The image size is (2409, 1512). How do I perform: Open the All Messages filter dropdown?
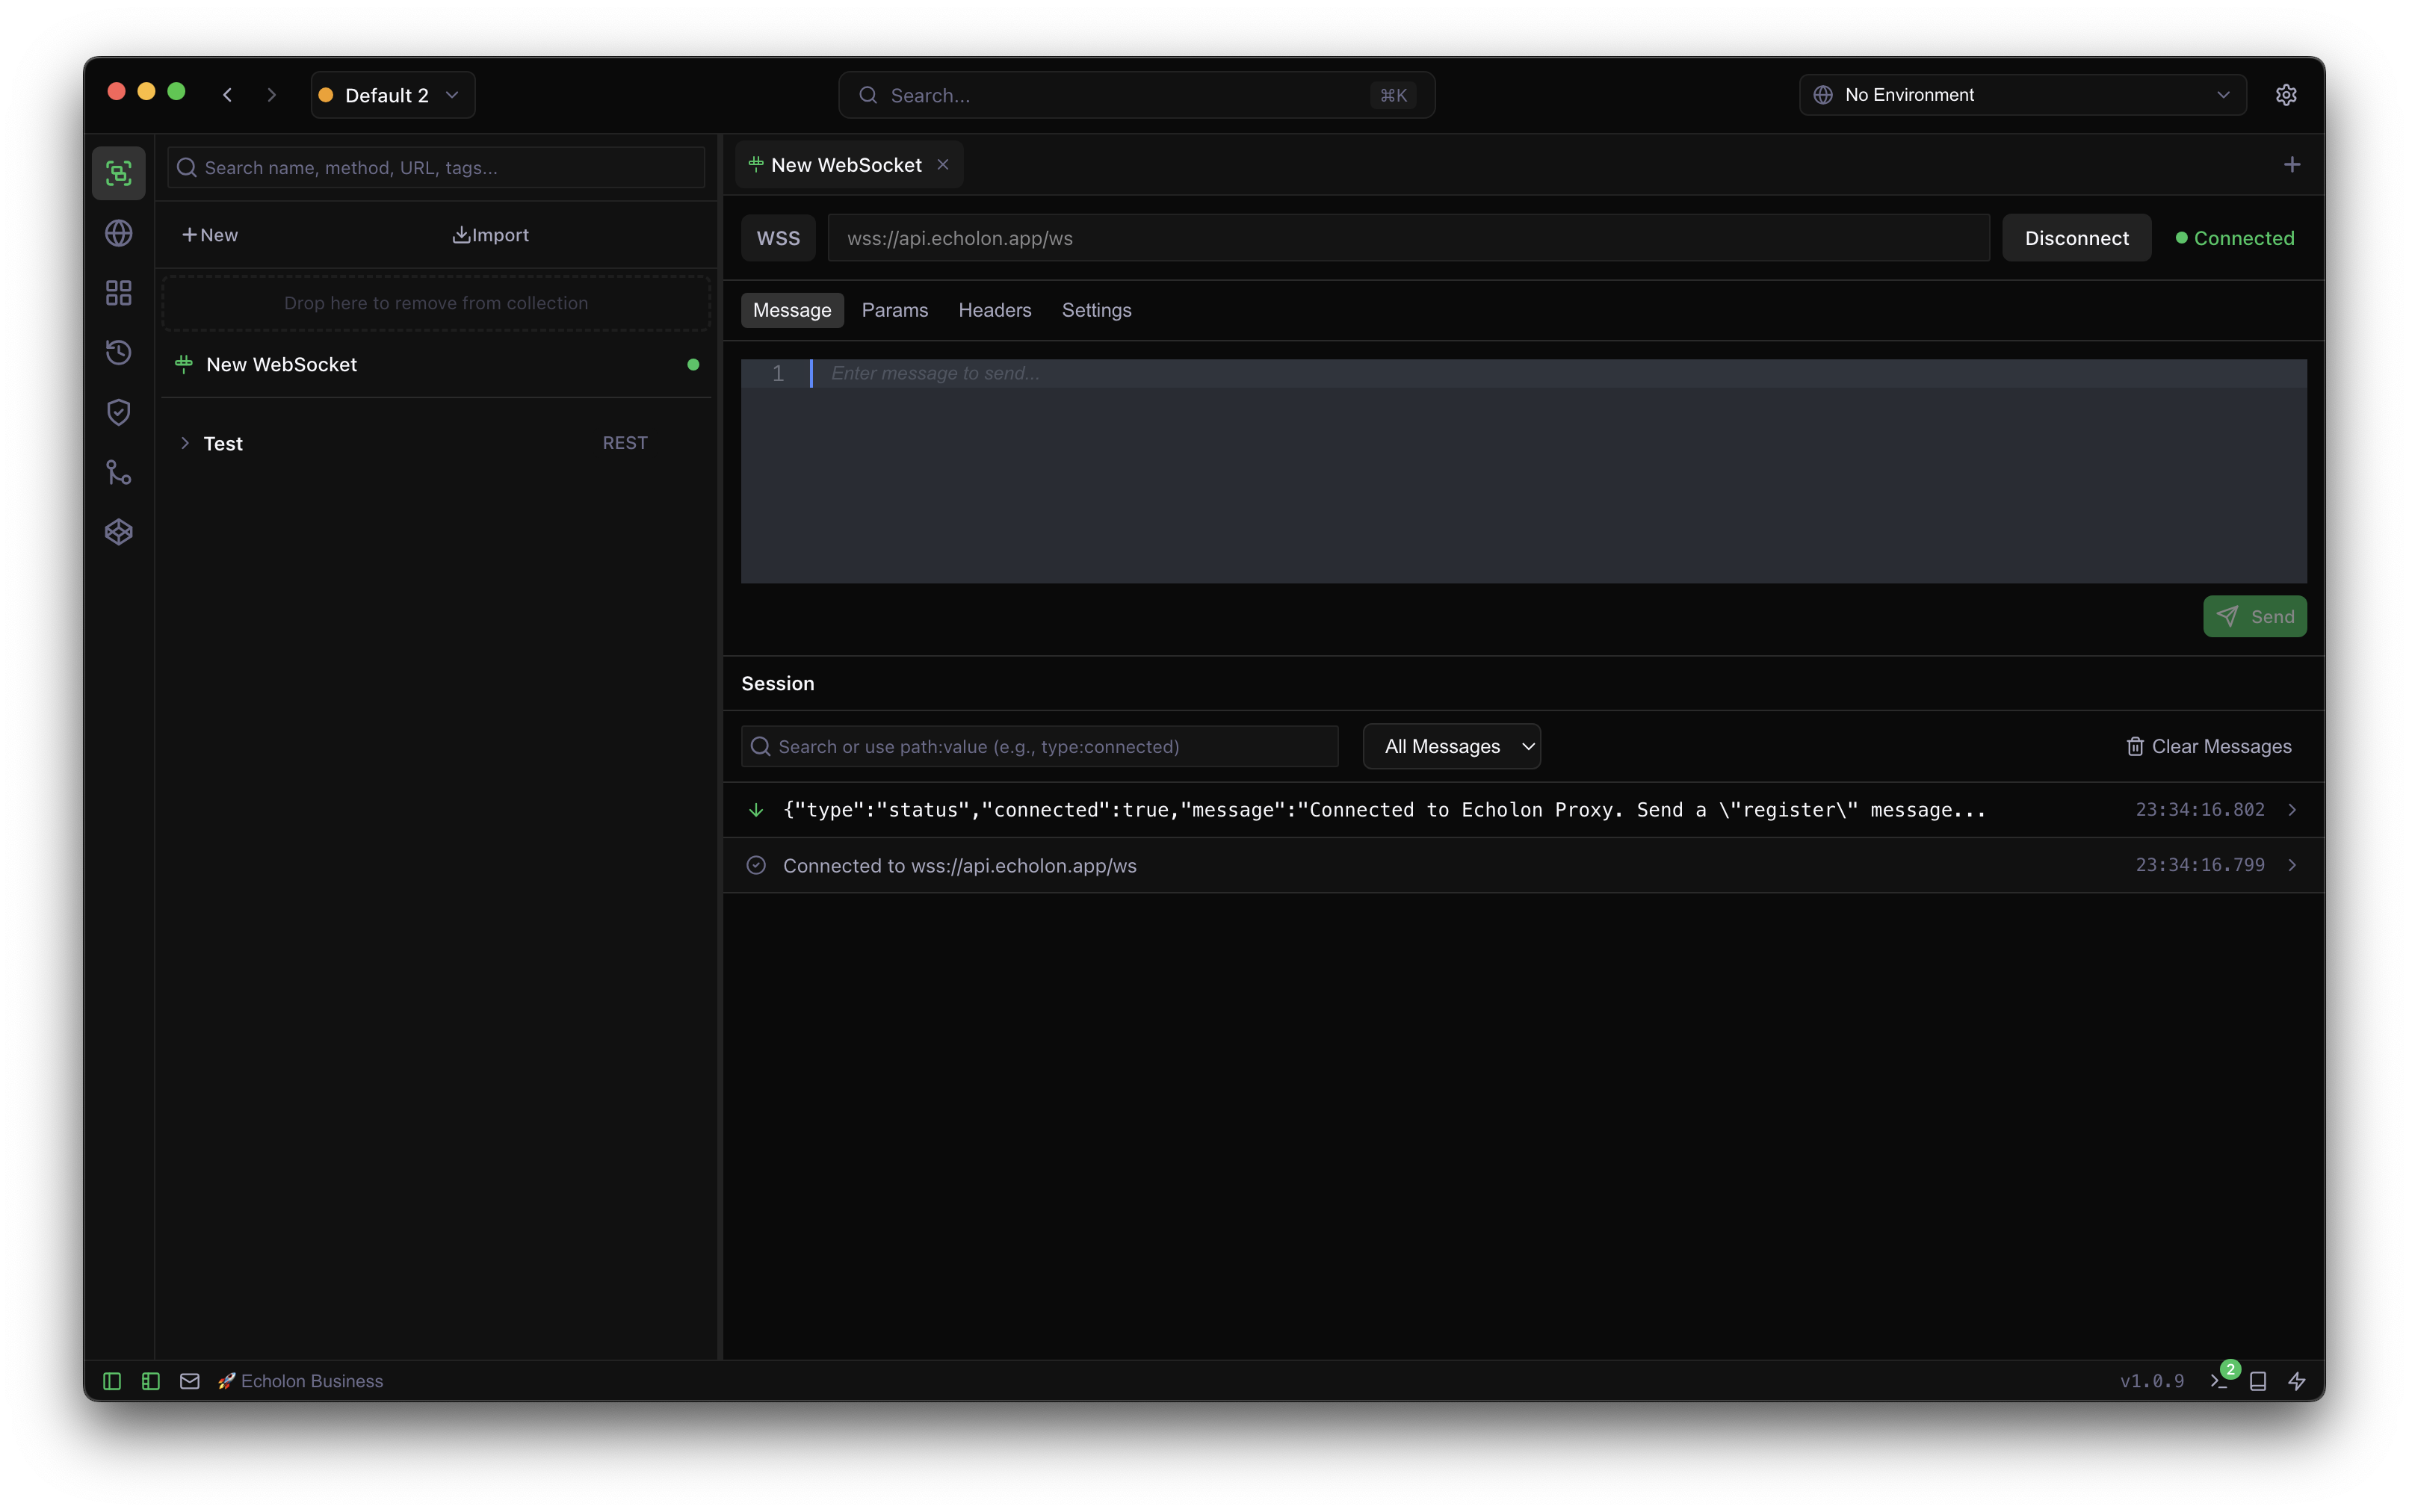click(x=1451, y=745)
